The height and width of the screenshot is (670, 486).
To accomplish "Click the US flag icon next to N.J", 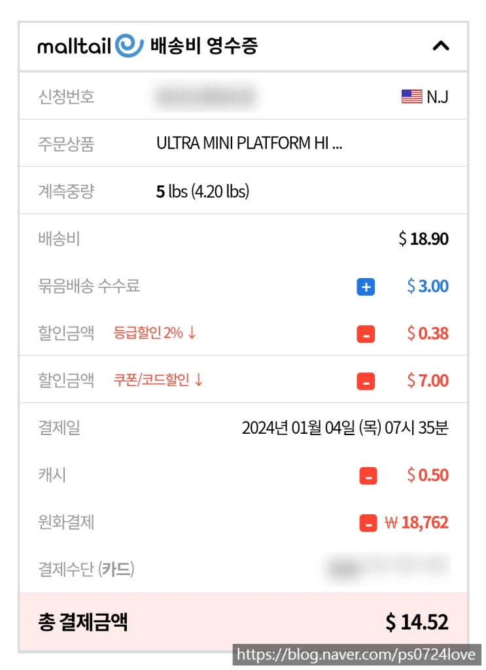I will point(411,97).
